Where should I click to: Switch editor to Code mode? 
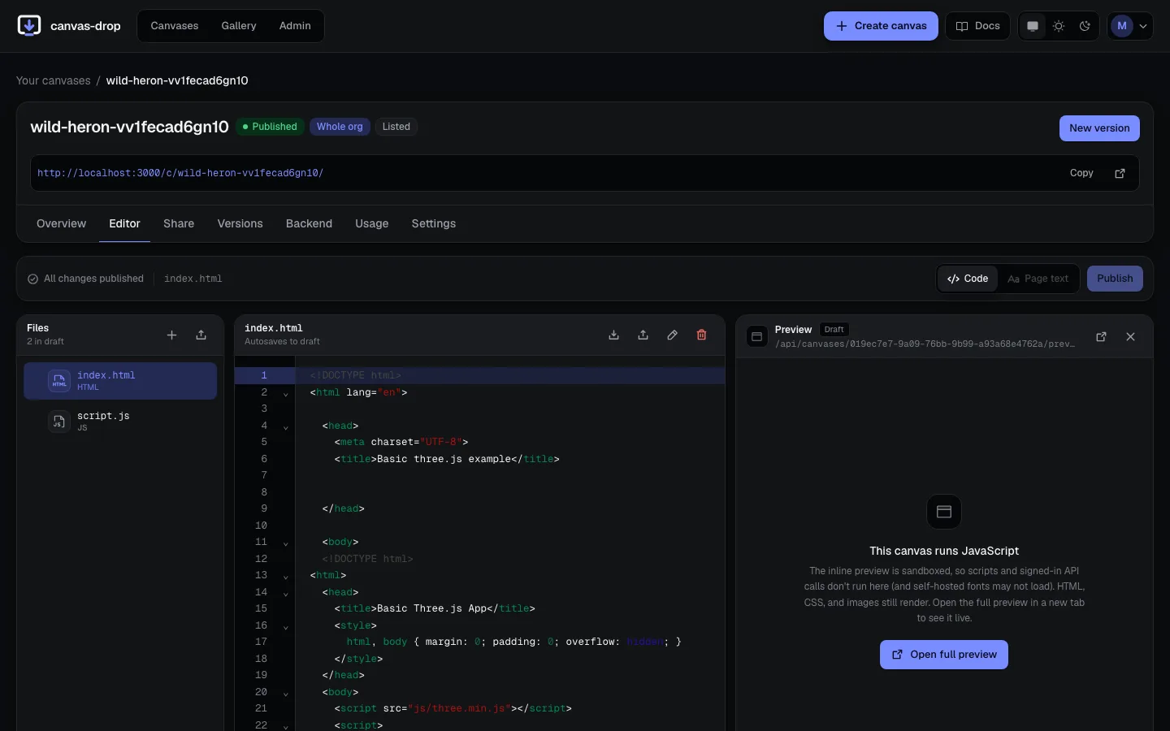click(968, 279)
